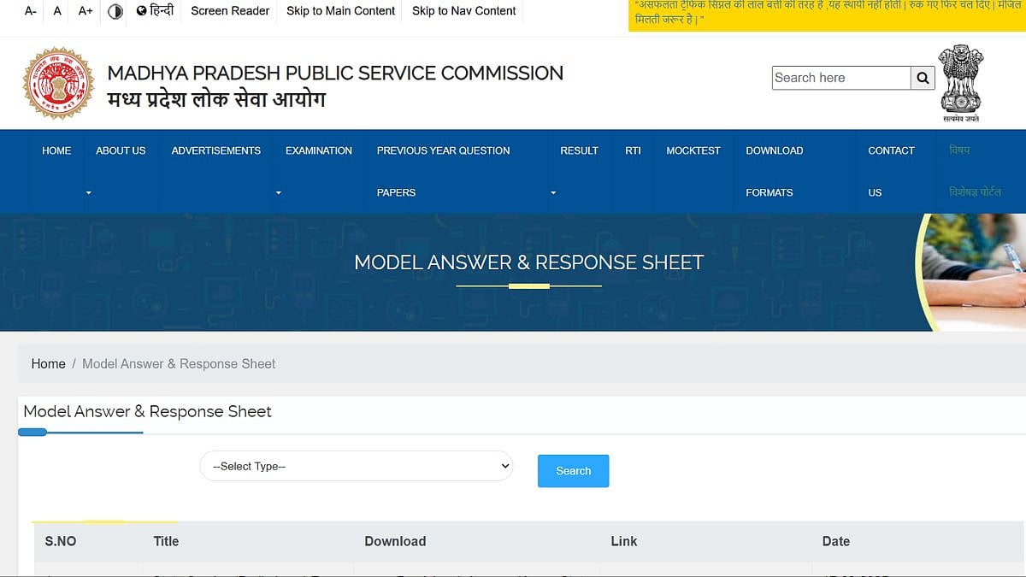Open the ADVERTISEMENTS menu item
Screen dimensions: 1026x577
click(x=215, y=150)
